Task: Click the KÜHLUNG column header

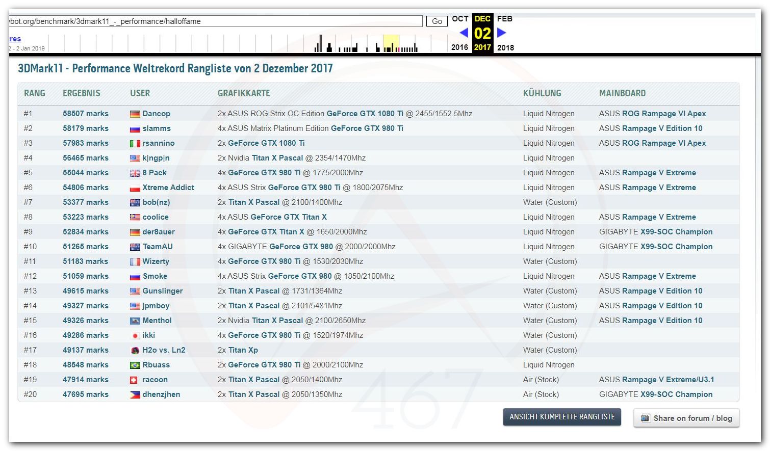Action: [x=542, y=93]
